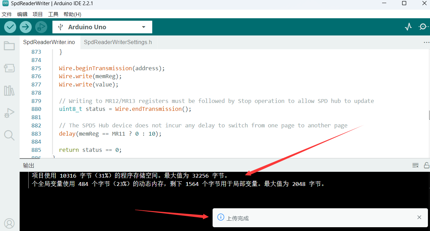
Task: Close the Arduino IDE window
Action: 424,3
